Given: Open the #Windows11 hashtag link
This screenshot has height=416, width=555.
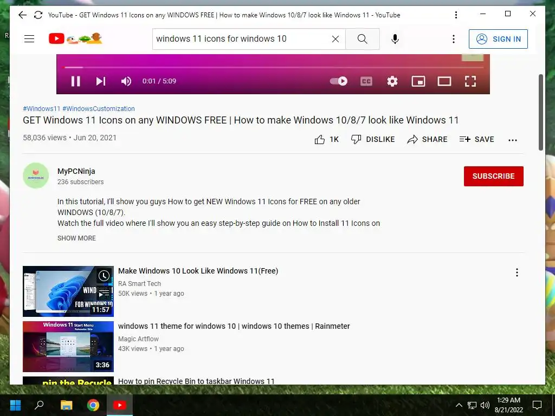Looking at the screenshot, I should (x=41, y=108).
